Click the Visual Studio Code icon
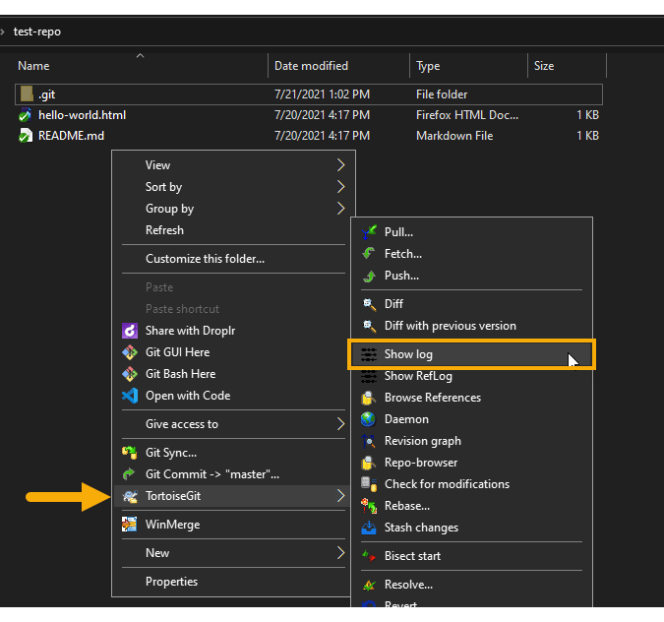Viewport: 664px width, 622px height. [130, 396]
